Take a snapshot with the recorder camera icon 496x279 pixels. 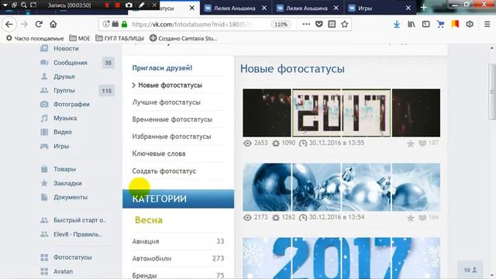coord(129,5)
